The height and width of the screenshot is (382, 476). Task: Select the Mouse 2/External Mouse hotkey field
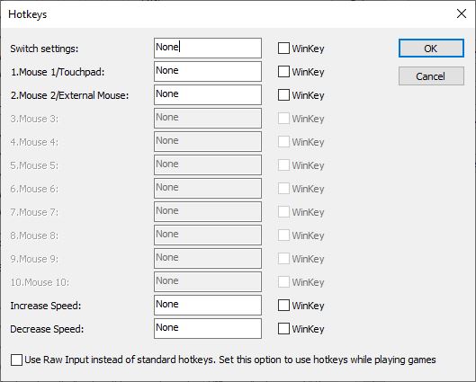pyautogui.click(x=208, y=94)
